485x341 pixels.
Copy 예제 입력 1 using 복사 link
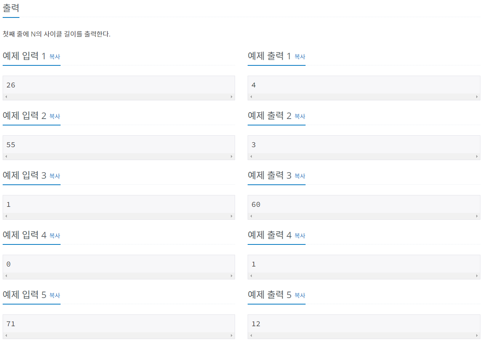pos(54,57)
